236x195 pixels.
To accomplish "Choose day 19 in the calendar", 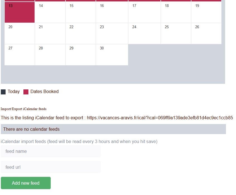I will (x=206, y=12).
